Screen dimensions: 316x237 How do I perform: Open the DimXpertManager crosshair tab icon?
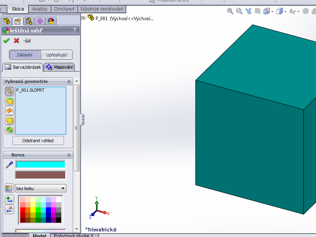[x=40, y=21]
